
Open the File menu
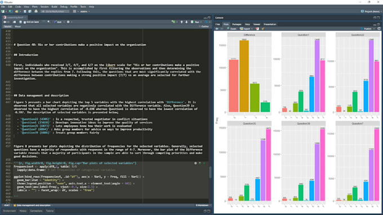point(3,7)
